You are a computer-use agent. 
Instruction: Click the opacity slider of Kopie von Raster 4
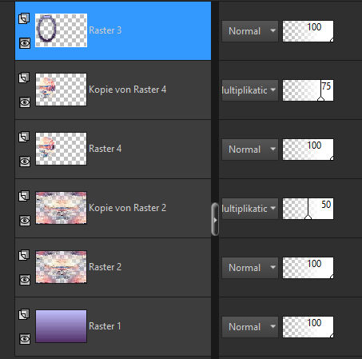pyautogui.click(x=308, y=90)
